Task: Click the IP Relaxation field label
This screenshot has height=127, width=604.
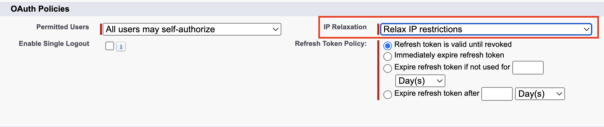Action: coord(345,27)
